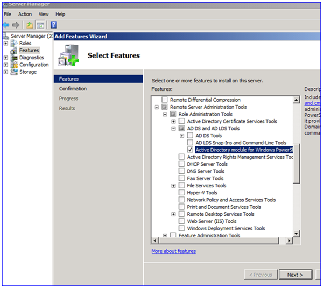
Task: Open Help via the question mark icon
Action: pyautogui.click(x=53, y=25)
